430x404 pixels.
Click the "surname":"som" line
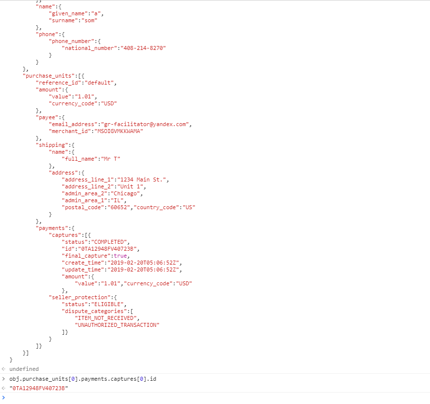coord(73,20)
